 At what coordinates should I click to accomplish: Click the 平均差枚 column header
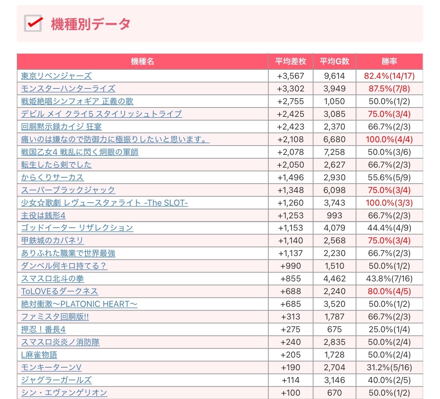coord(291,61)
